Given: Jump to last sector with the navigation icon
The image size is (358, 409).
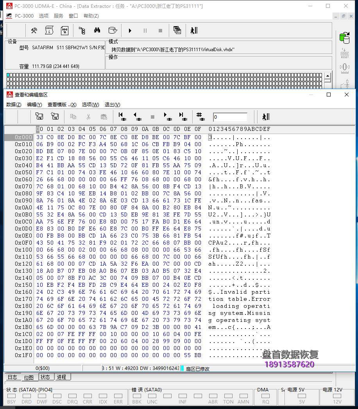Looking at the screenshot, I should [x=182, y=116].
